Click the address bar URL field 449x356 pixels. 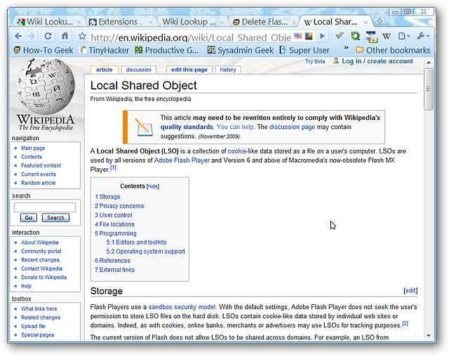click(x=190, y=37)
